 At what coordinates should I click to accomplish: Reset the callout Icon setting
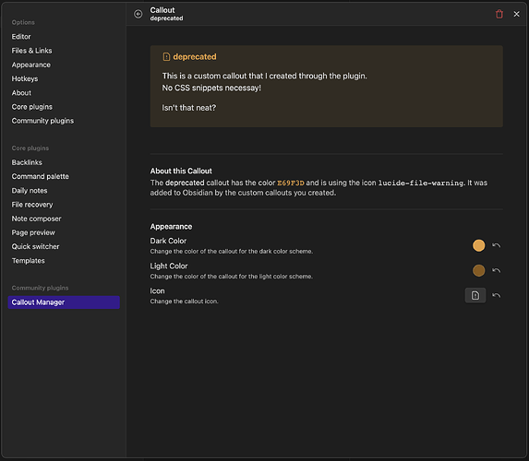coord(496,295)
